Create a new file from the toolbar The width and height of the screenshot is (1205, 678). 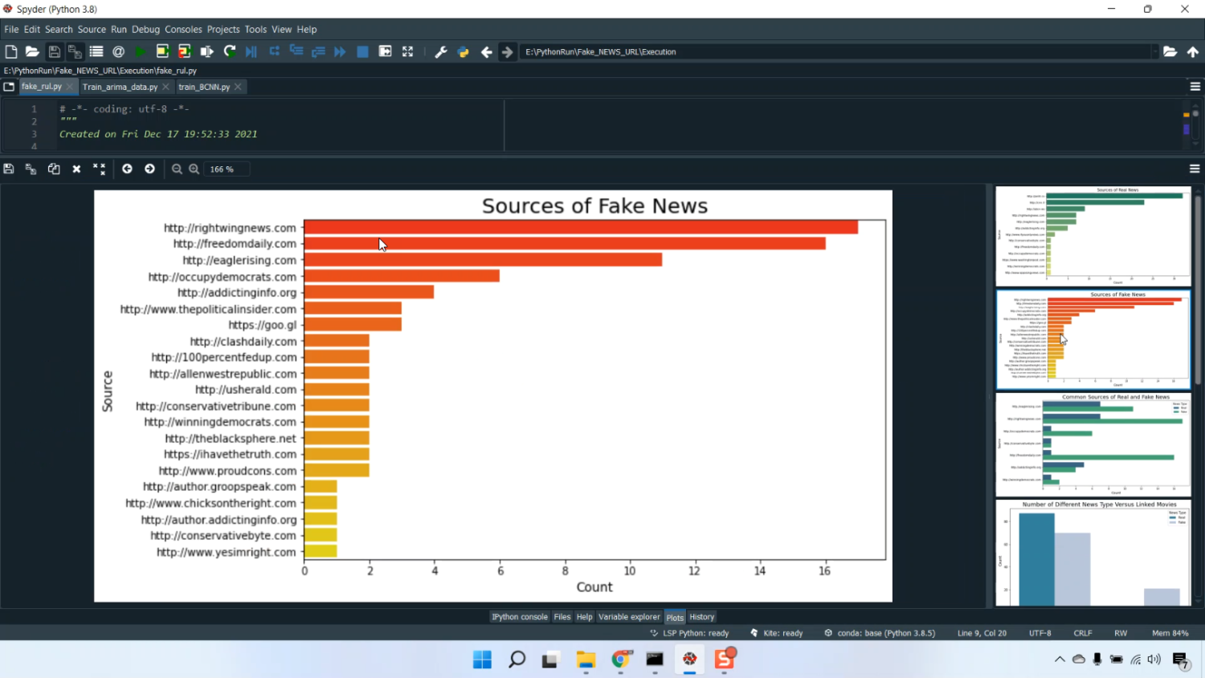11,51
